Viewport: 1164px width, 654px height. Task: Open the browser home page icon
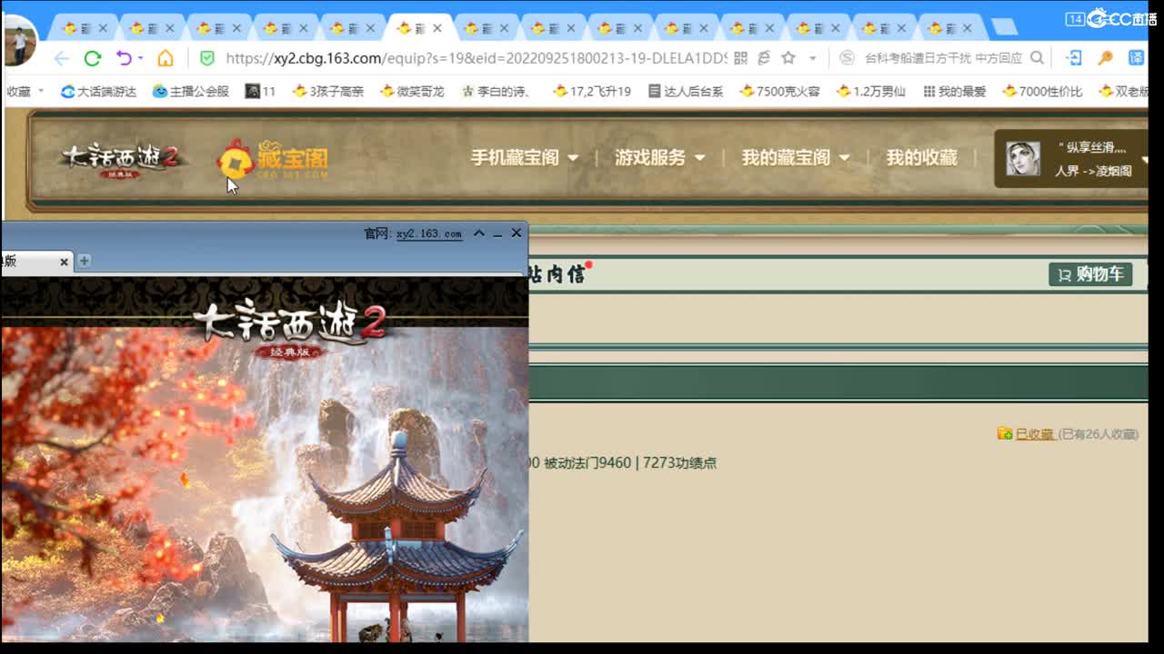pyautogui.click(x=166, y=58)
